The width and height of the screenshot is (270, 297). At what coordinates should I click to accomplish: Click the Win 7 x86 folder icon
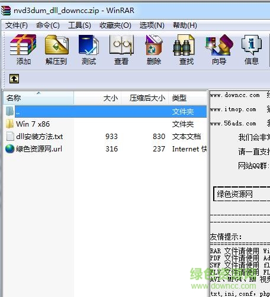[9, 124]
